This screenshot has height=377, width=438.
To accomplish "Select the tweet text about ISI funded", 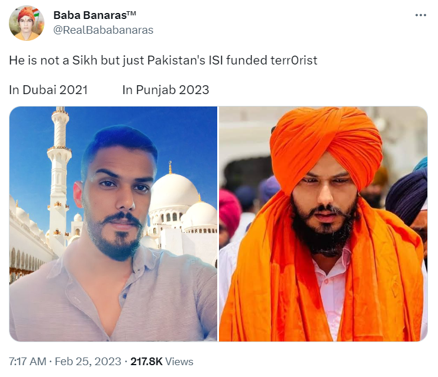I will pyautogui.click(x=163, y=60).
